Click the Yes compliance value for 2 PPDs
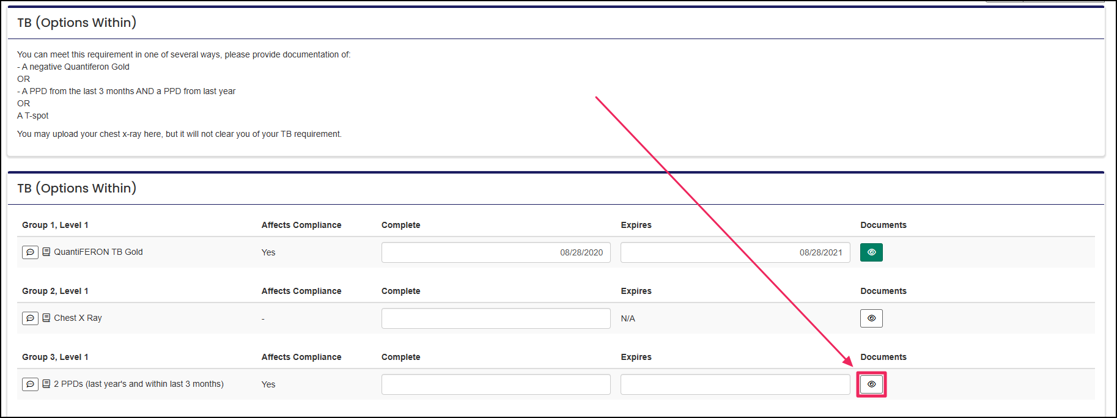This screenshot has height=418, width=1117. point(268,384)
